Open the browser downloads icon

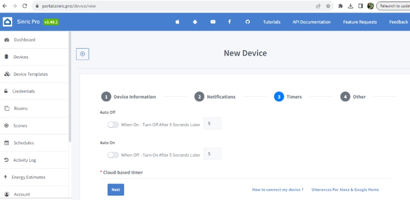pos(350,6)
